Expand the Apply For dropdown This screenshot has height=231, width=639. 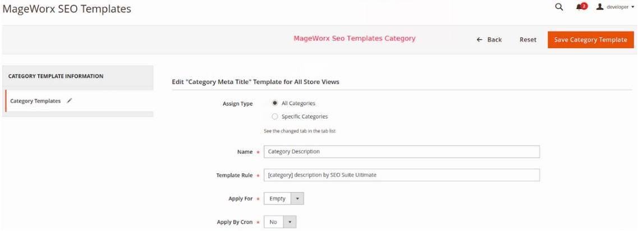click(297, 199)
